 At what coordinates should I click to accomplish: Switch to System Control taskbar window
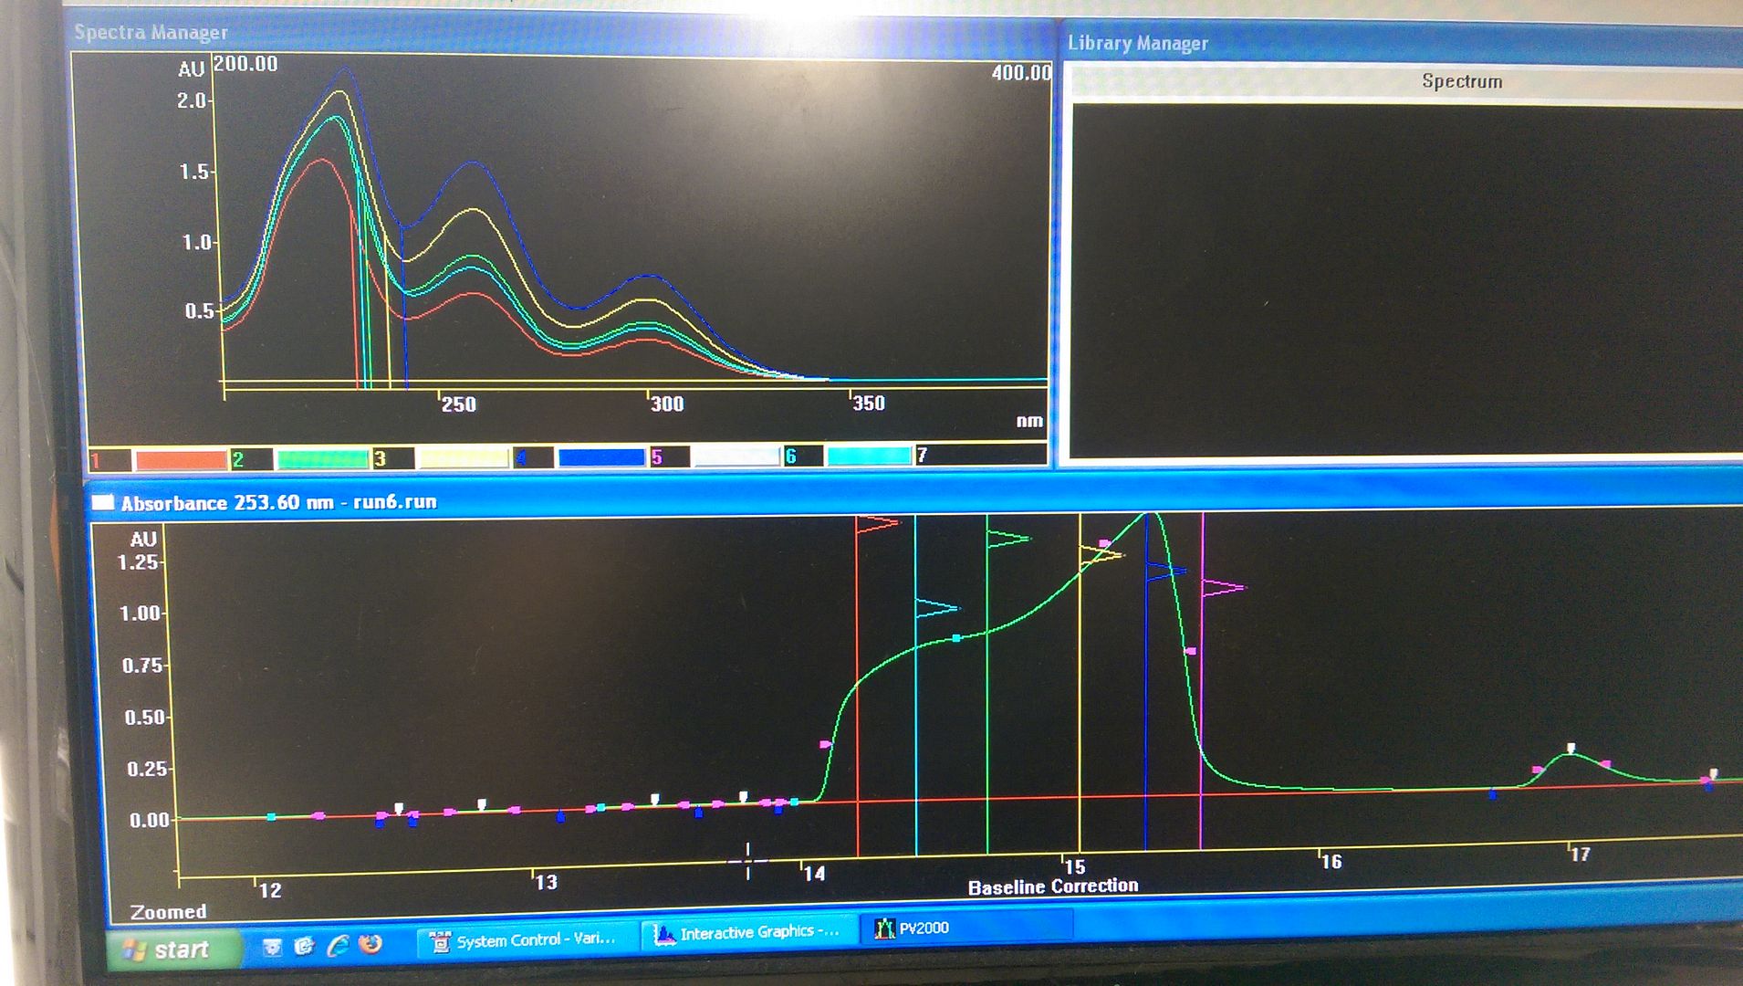click(x=525, y=939)
